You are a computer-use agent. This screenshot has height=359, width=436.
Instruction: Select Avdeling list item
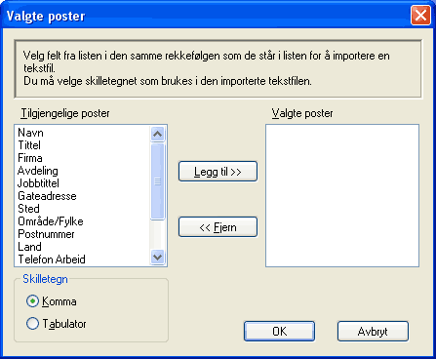pos(38,171)
